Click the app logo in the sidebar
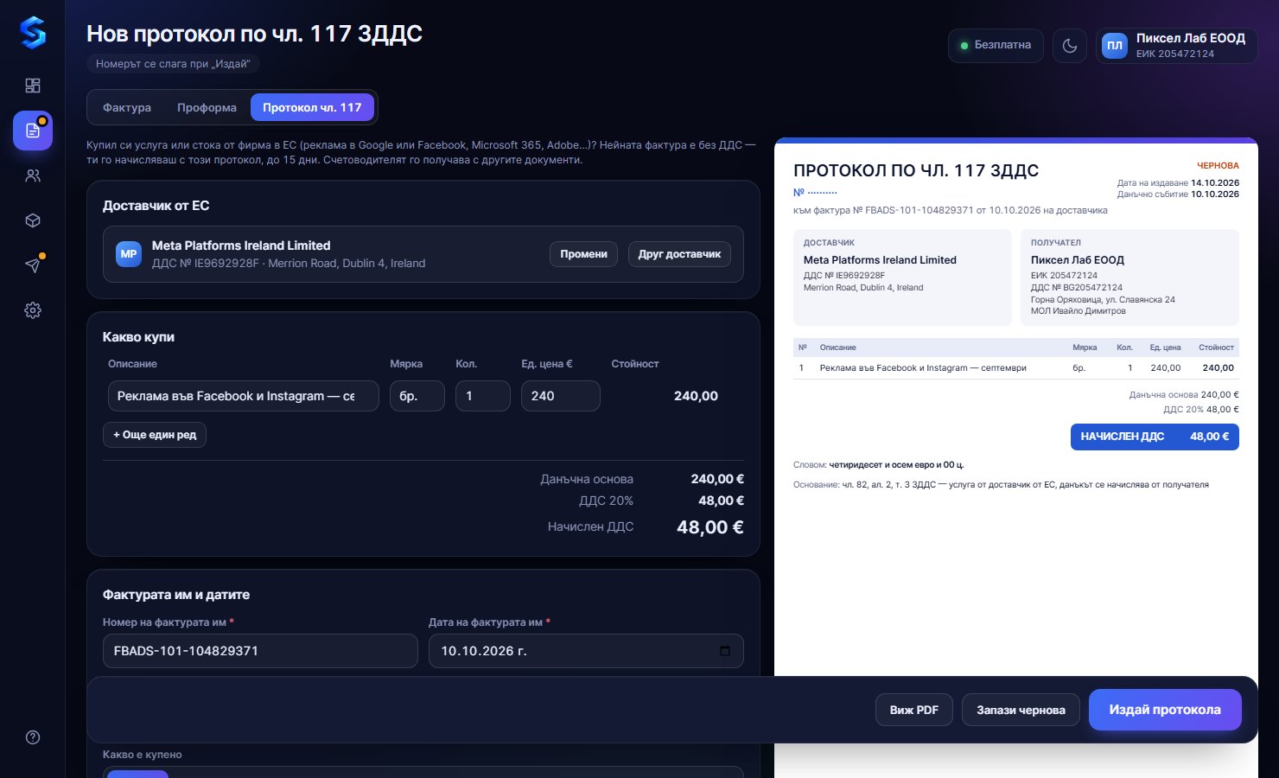The image size is (1279, 778). (33, 34)
